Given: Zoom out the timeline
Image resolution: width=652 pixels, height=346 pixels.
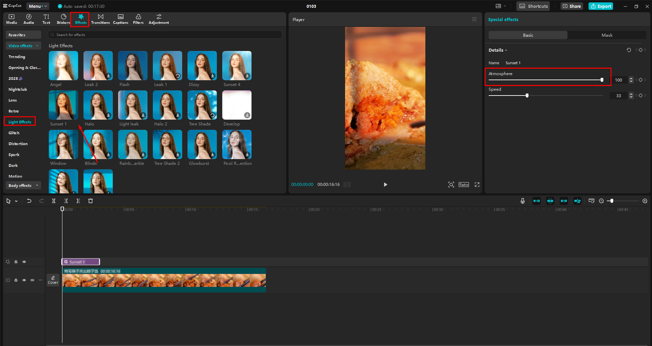Looking at the screenshot, I should [601, 201].
